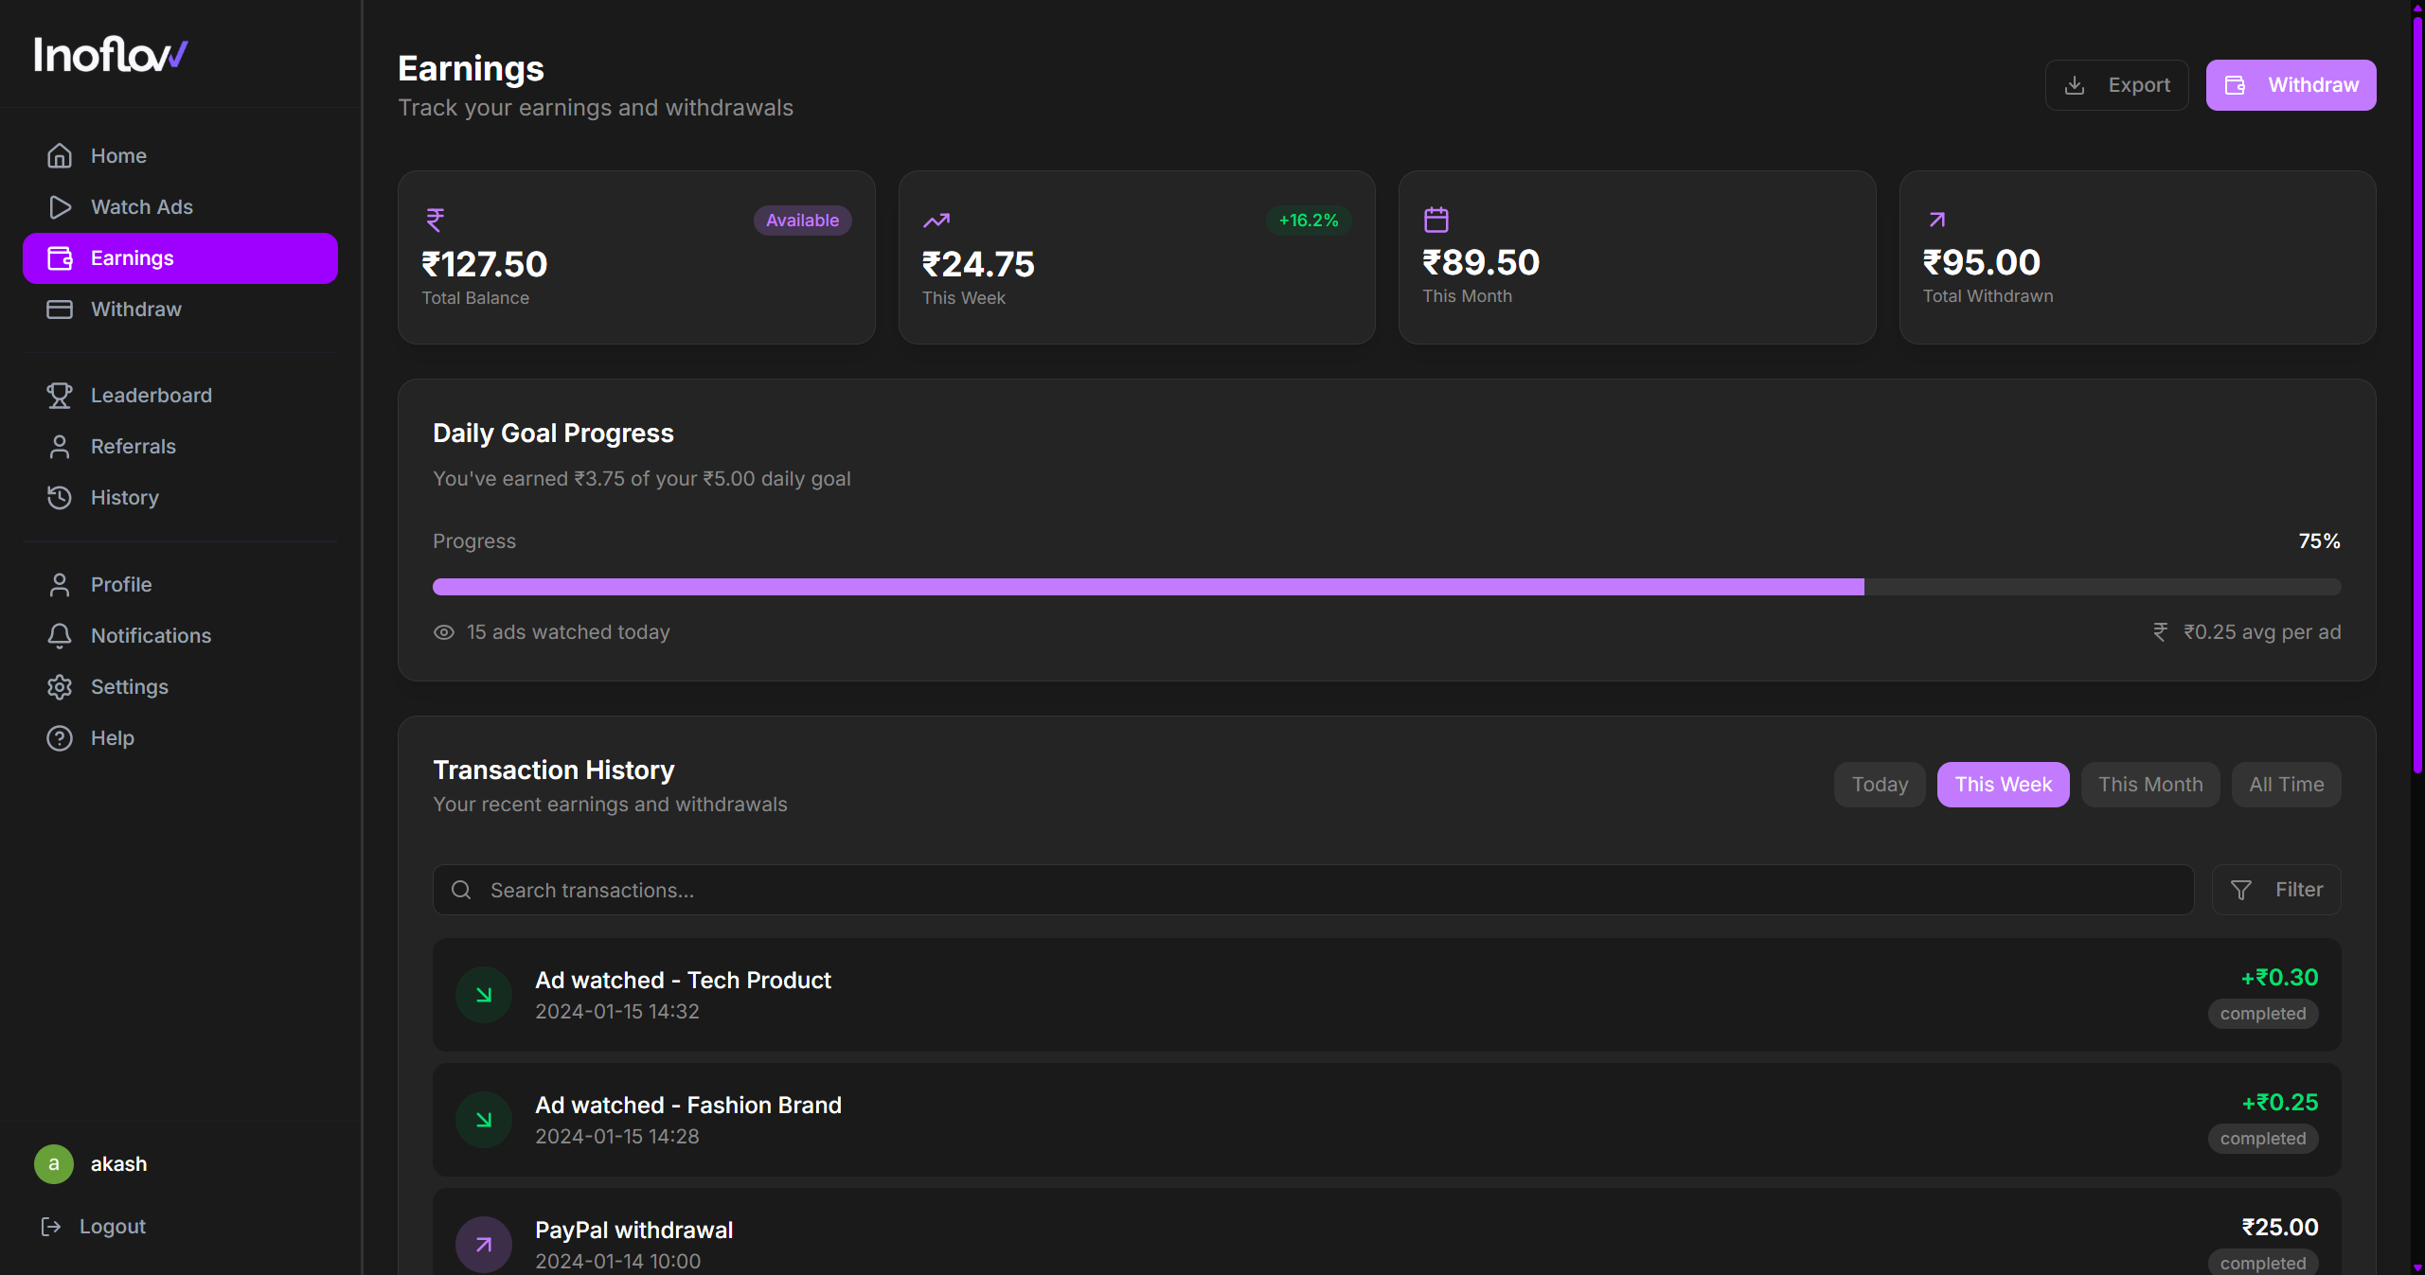Click the Logout exit icon

point(51,1226)
